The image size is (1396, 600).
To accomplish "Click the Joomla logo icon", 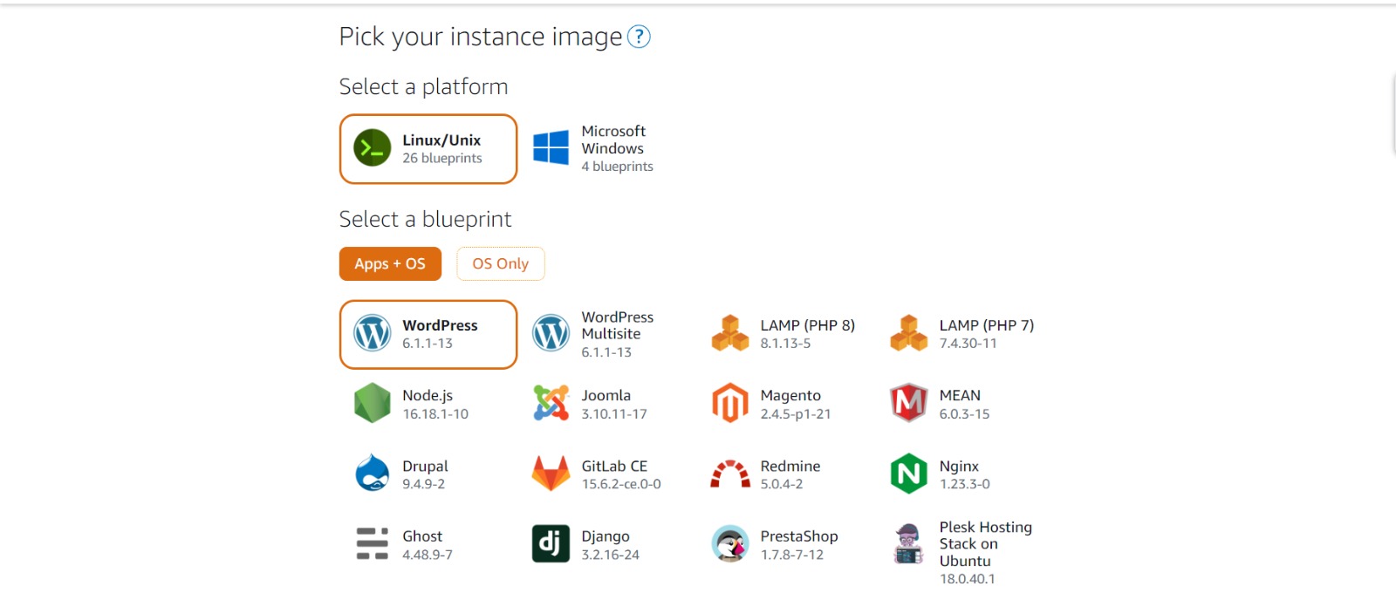I will point(551,403).
